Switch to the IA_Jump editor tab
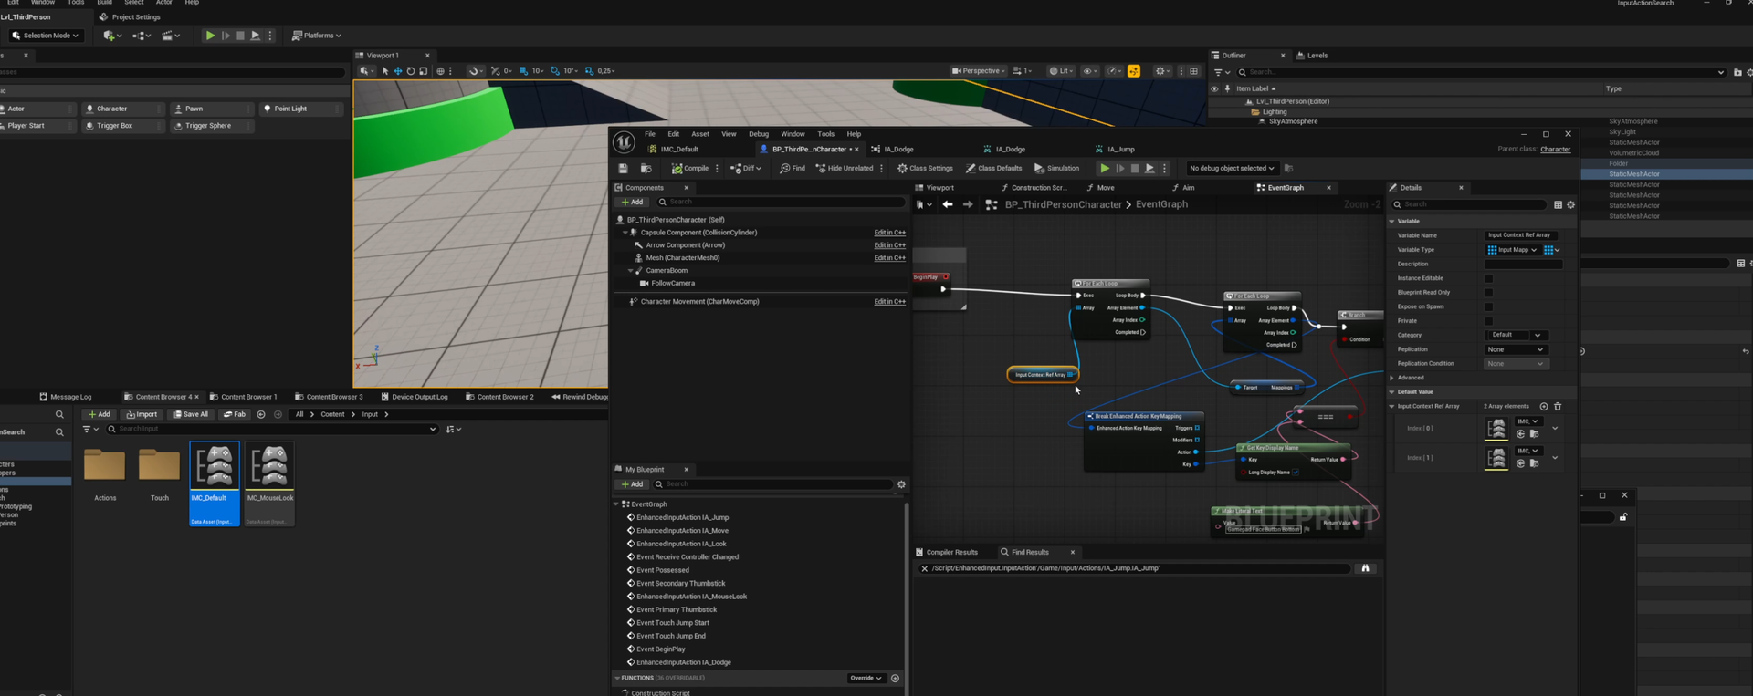Screen dimensions: 1753x696 click(1115, 149)
